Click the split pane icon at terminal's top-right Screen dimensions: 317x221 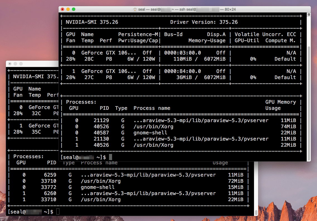coord(308,15)
